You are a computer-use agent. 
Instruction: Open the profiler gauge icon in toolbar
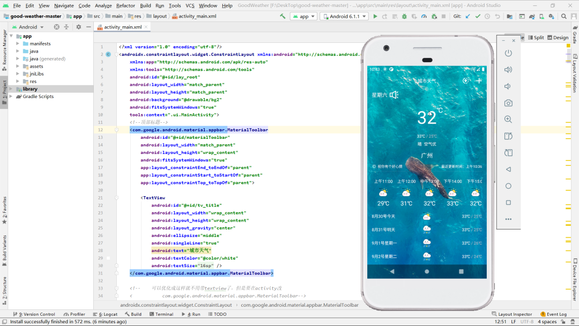click(424, 16)
